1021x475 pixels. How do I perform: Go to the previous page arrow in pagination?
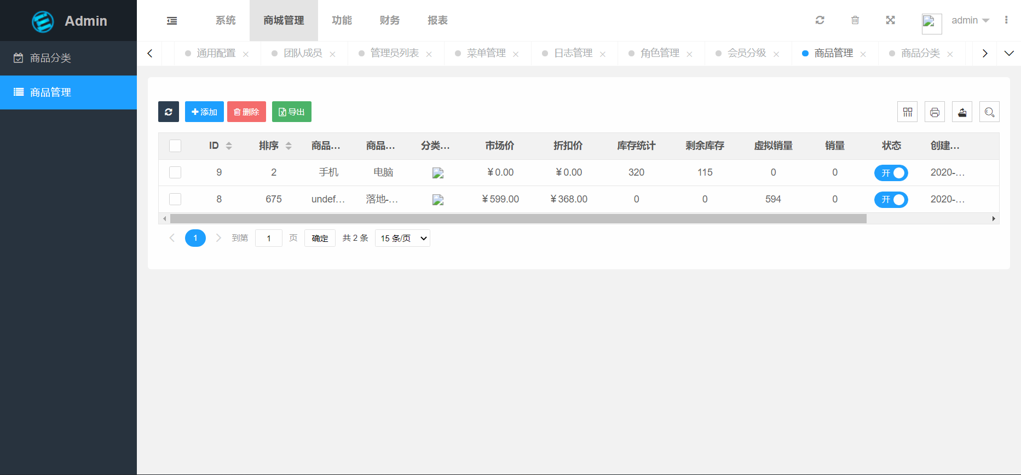tap(172, 237)
